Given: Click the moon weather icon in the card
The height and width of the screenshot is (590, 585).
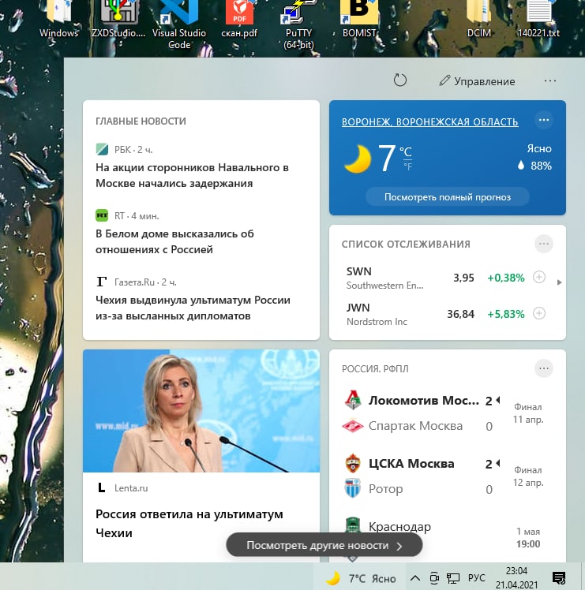Looking at the screenshot, I should coord(357,159).
